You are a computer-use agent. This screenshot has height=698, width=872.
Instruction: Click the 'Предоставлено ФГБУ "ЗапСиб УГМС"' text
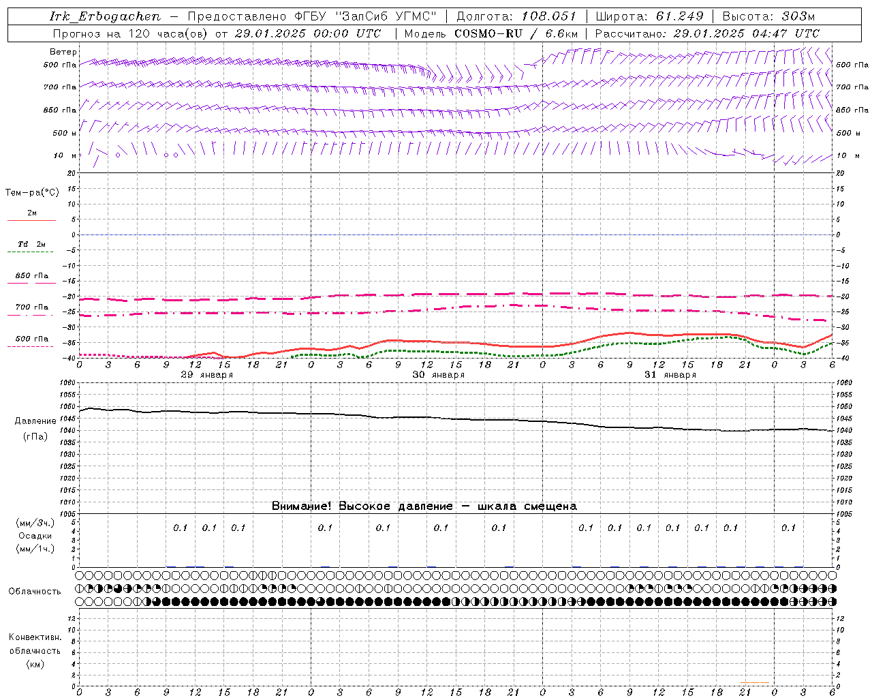(312, 16)
